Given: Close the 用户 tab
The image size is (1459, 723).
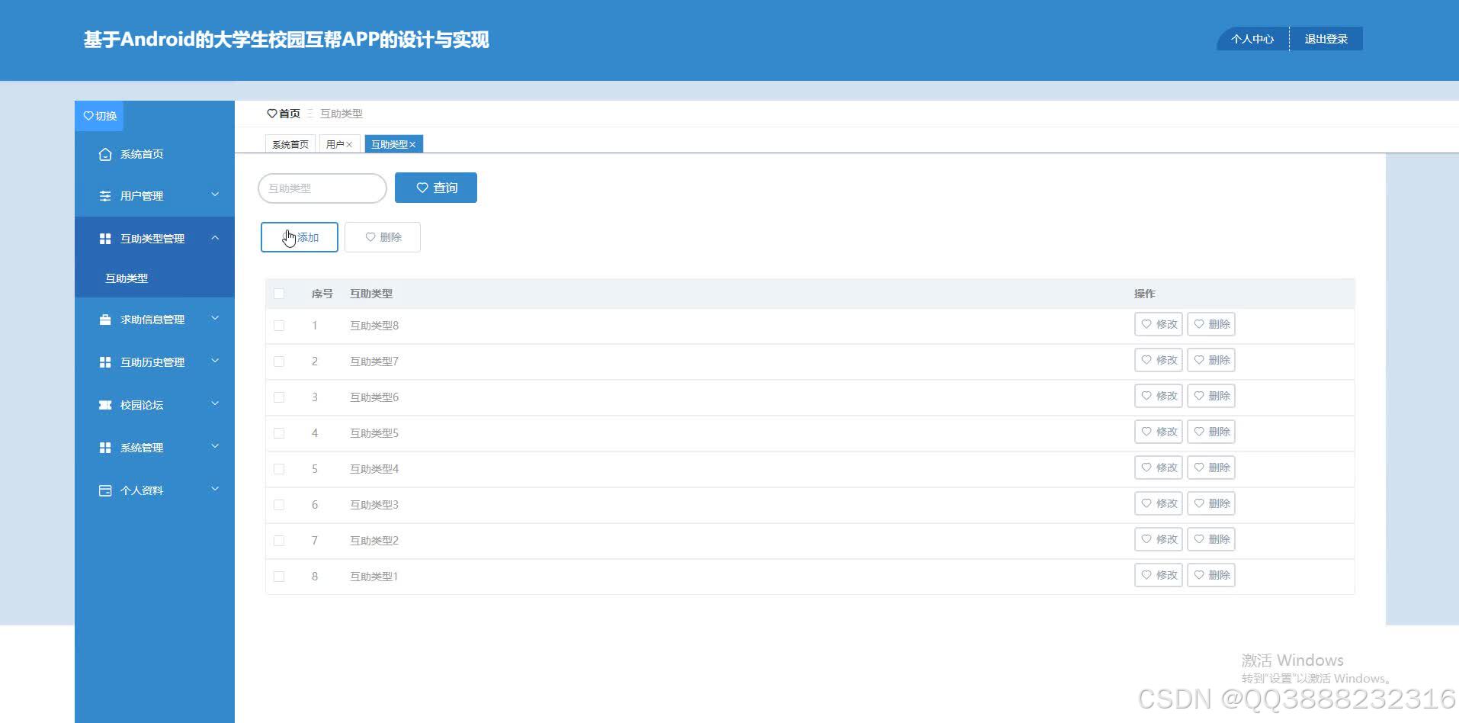Looking at the screenshot, I should pos(350,143).
